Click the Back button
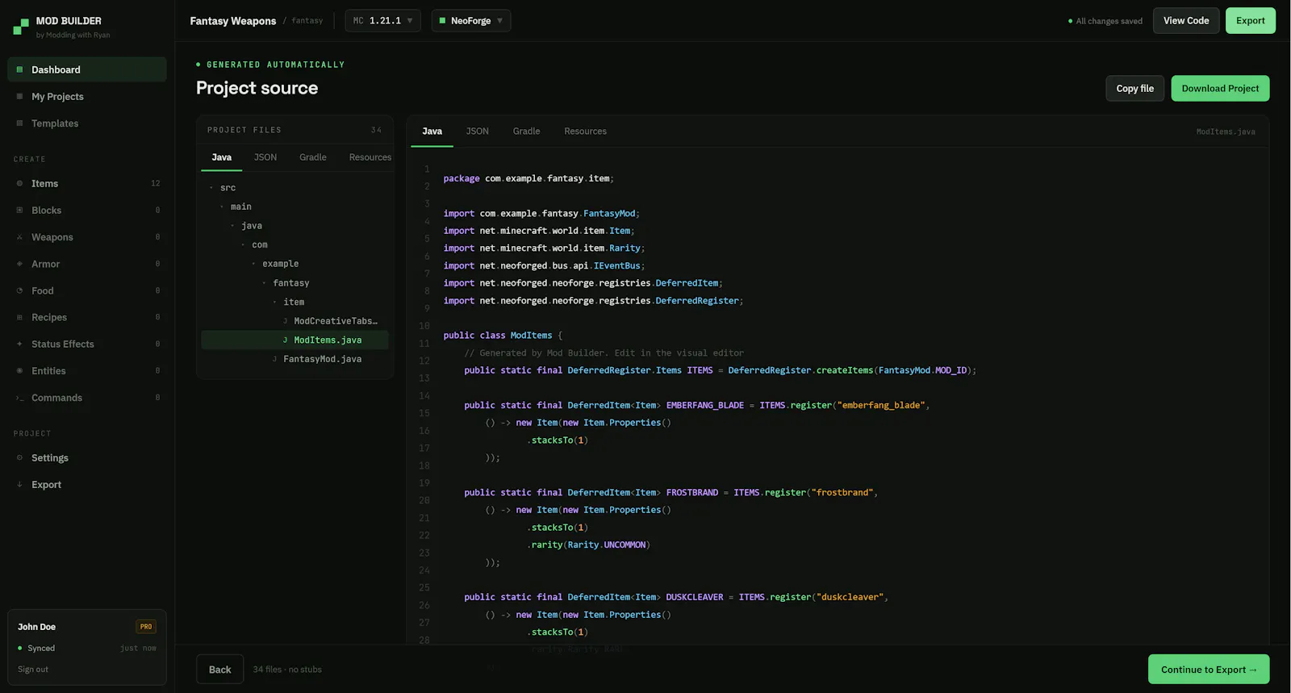This screenshot has width=1291, height=693. [x=219, y=670]
